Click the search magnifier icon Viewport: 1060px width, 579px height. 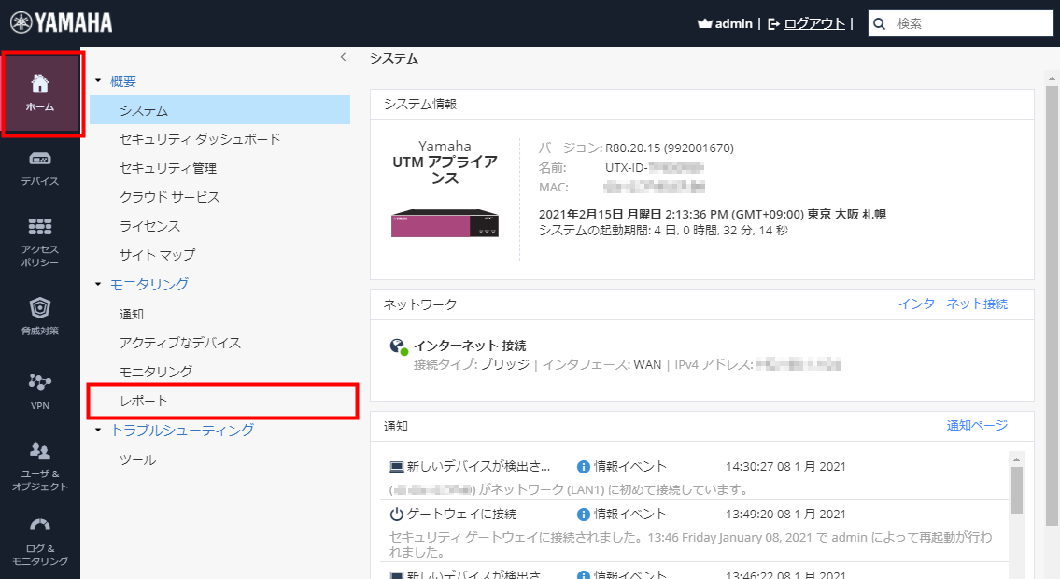pyautogui.click(x=880, y=23)
